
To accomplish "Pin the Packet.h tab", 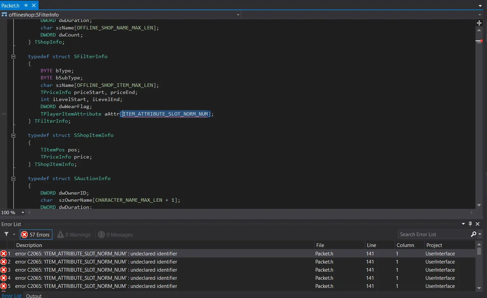I will 26,5.
